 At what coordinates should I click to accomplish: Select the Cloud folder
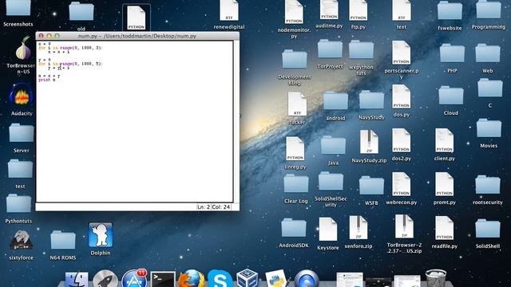[450, 96]
